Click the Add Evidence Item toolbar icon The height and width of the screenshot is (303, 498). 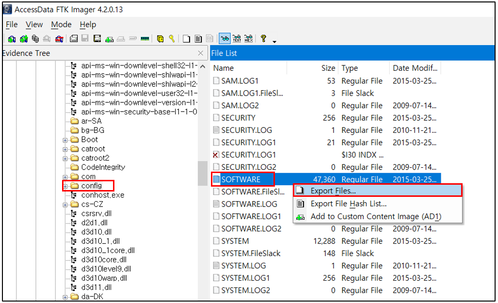click(12, 39)
